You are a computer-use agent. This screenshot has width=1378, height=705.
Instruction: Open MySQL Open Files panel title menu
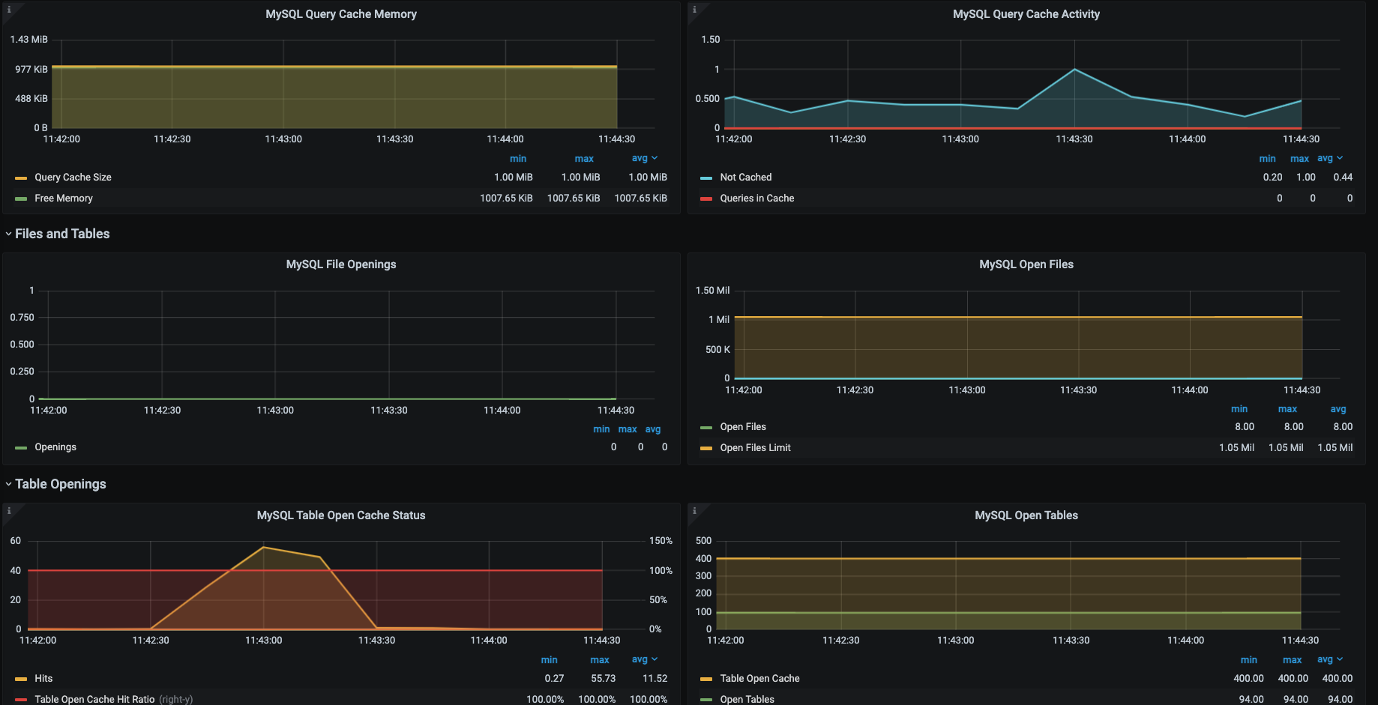tap(1026, 264)
